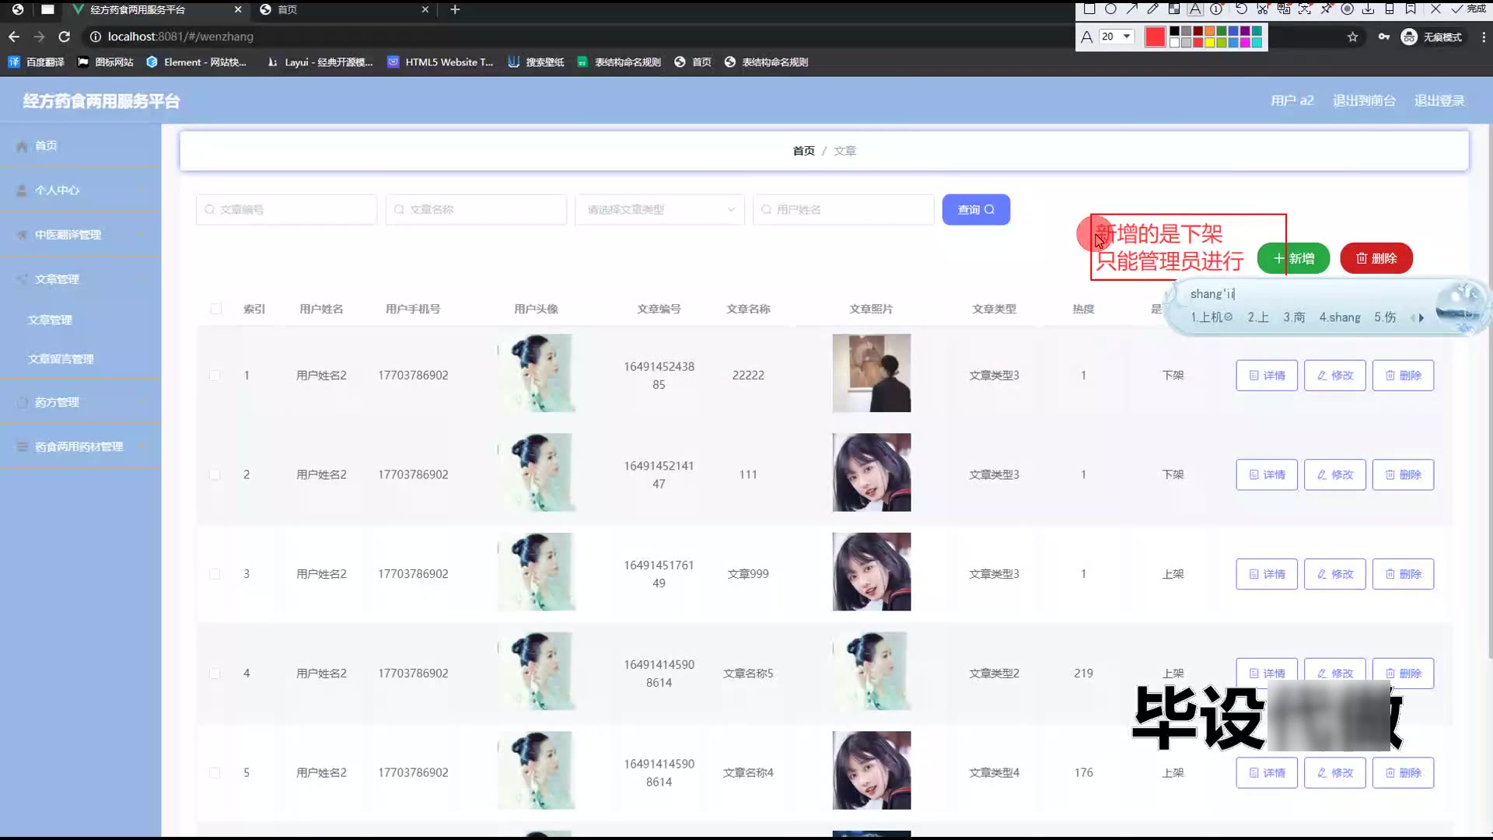Expand 个人中心 sidebar menu
1493x840 pixels.
click(x=81, y=190)
